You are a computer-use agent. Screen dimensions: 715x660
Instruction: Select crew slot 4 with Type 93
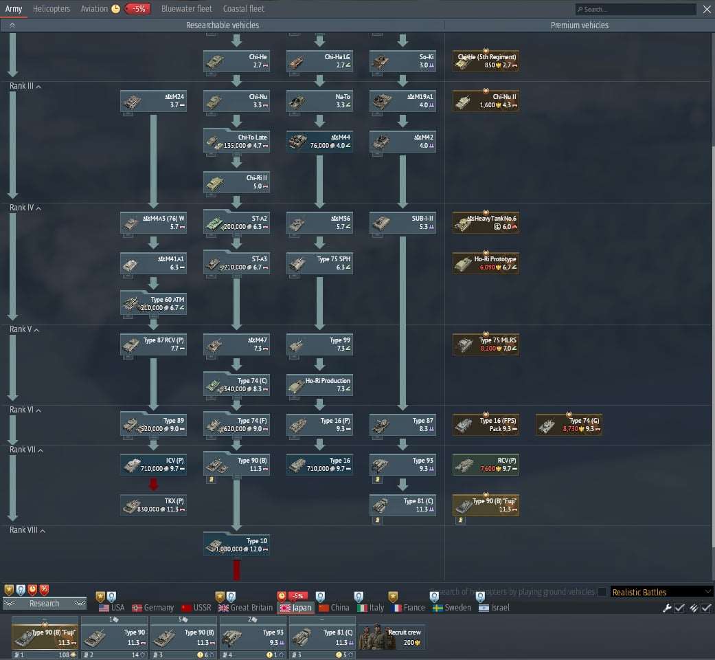click(x=253, y=637)
